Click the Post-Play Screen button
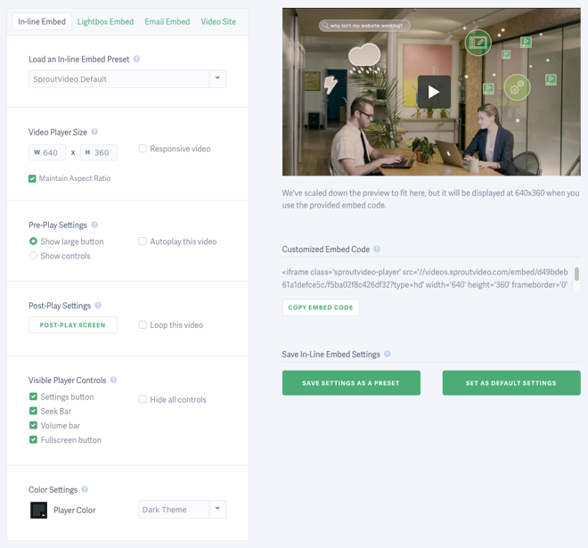This screenshot has width=588, height=548. pyautogui.click(x=73, y=325)
